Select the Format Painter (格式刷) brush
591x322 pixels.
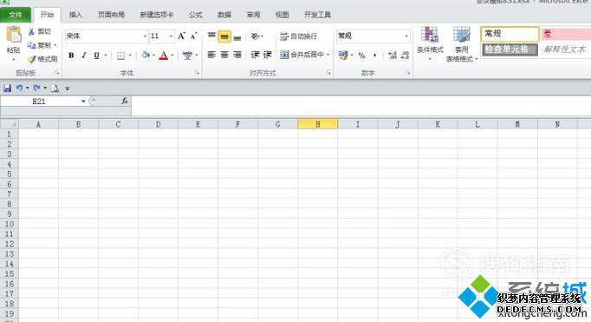pos(42,59)
